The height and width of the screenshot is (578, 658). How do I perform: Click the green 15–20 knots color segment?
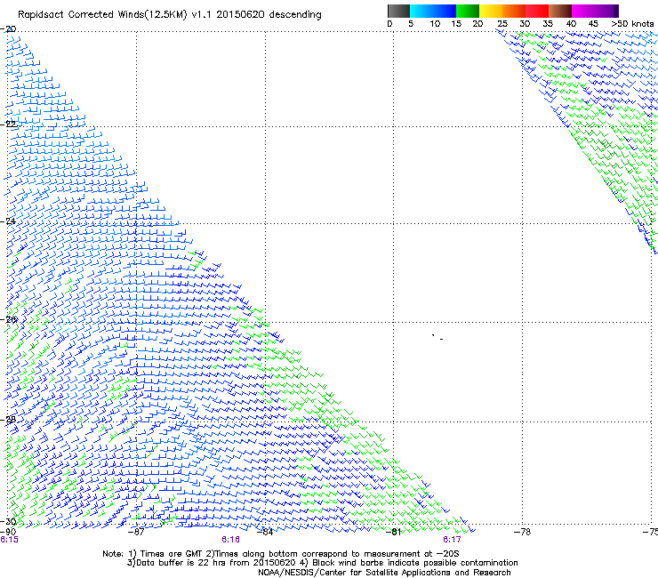(x=468, y=11)
